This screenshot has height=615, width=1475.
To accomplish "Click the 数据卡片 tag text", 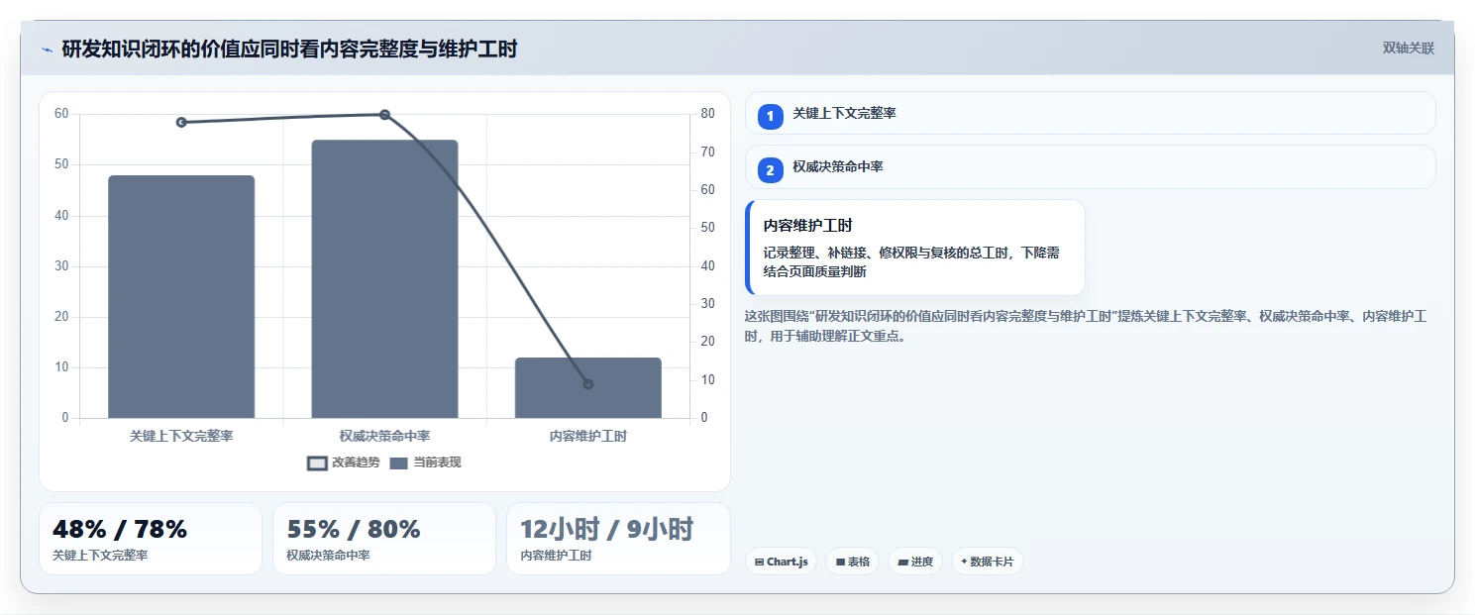I will coord(992,562).
